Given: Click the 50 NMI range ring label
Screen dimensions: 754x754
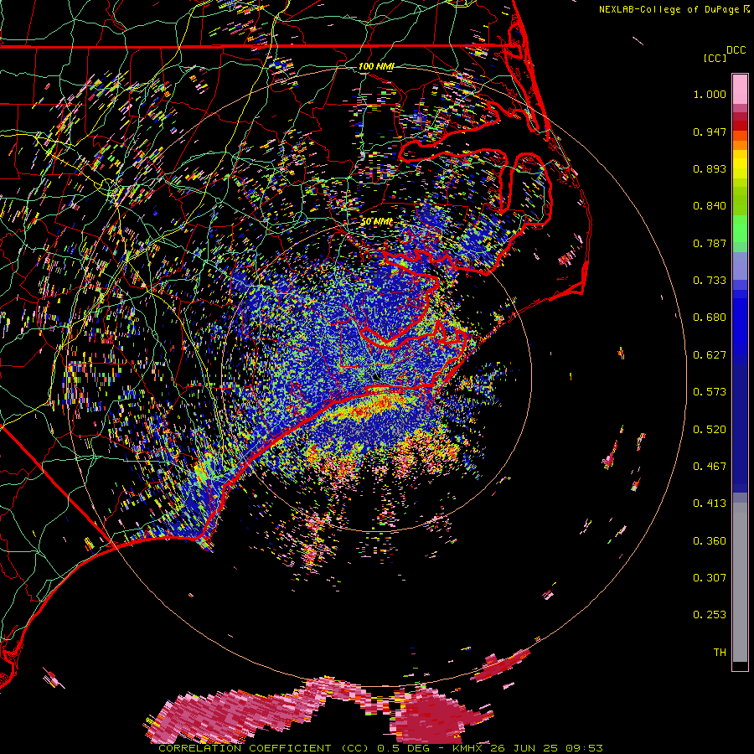Looking at the screenshot, I should 376,222.
